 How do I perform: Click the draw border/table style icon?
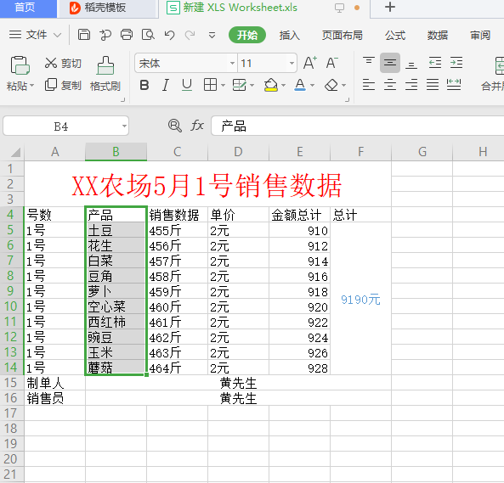point(240,85)
